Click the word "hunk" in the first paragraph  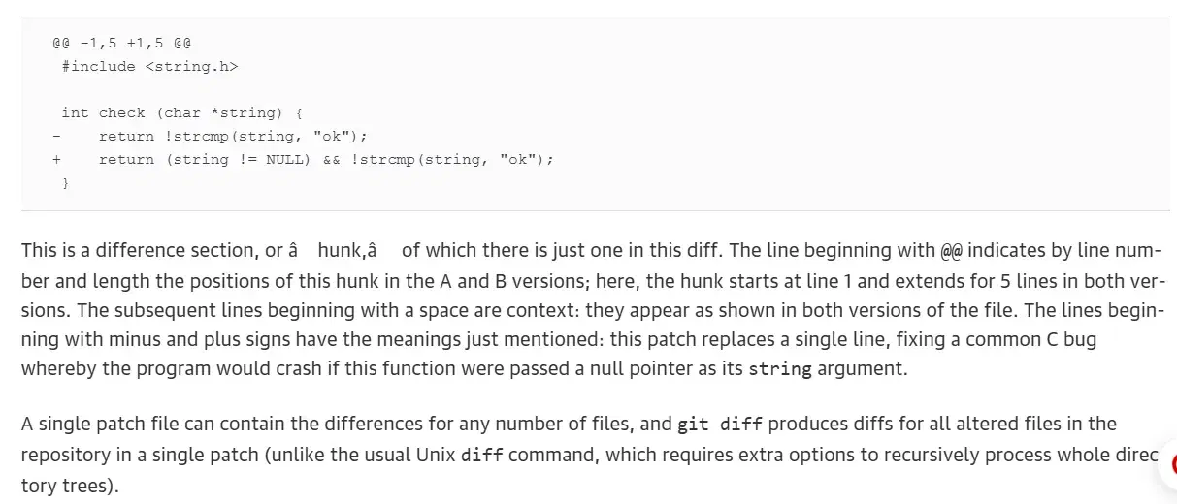[341, 250]
